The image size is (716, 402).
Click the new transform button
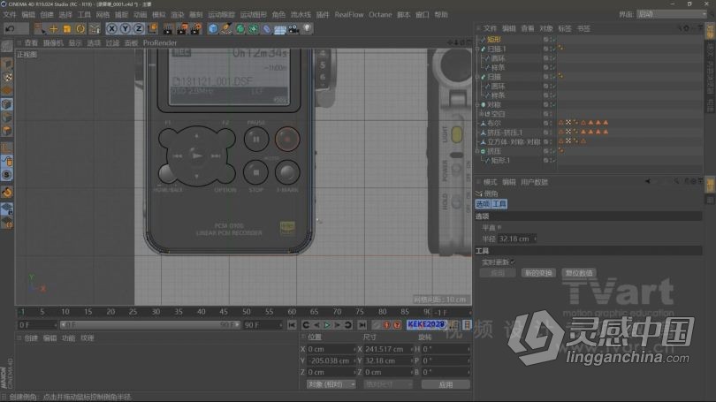[x=538, y=273]
